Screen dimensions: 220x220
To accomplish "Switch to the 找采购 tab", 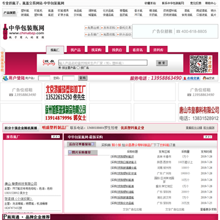I will (97, 50).
